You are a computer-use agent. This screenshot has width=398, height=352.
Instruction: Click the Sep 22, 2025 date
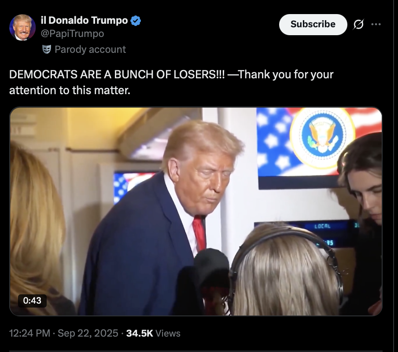tap(88, 333)
